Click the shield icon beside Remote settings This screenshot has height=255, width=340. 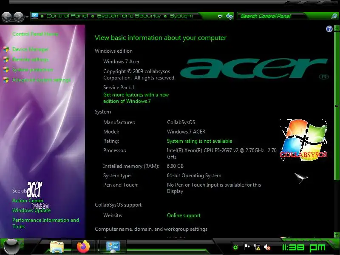[6, 59]
